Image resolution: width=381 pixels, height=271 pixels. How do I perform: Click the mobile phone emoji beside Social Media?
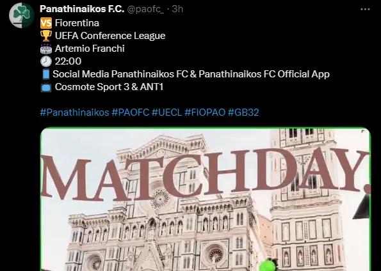click(x=46, y=74)
